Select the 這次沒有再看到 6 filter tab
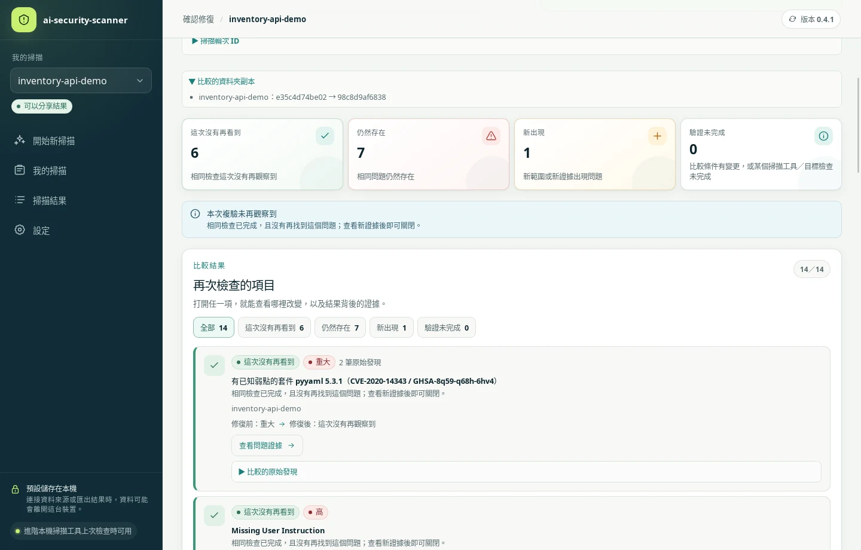This screenshot has width=861, height=550. pos(274,328)
